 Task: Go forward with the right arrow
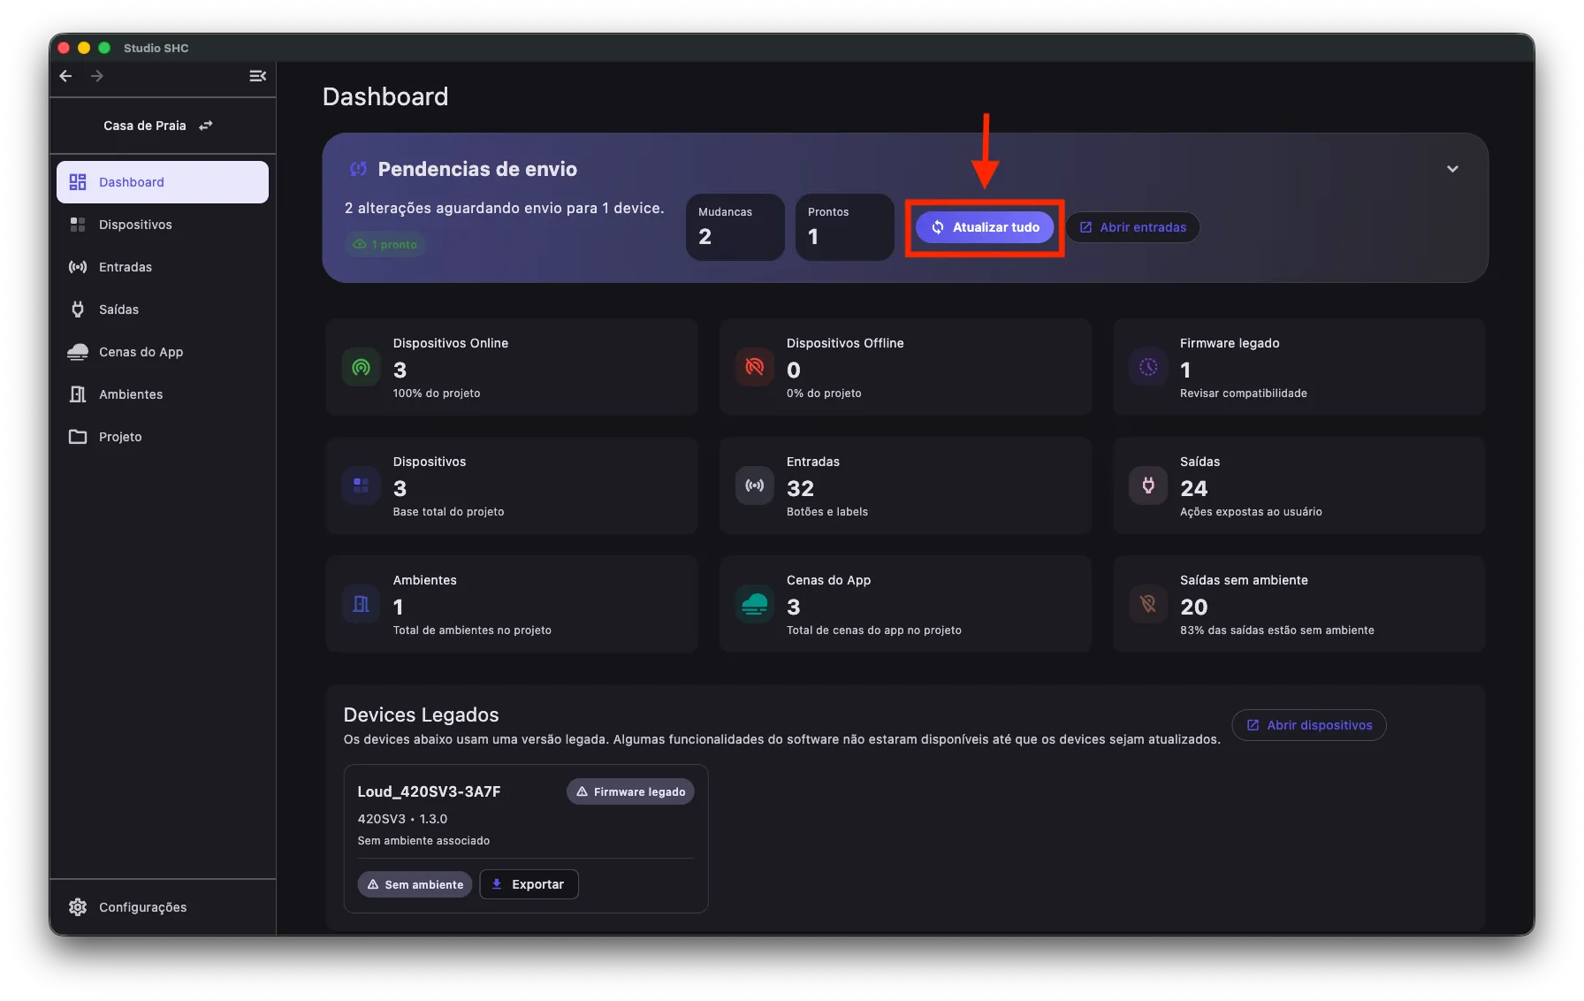(97, 76)
